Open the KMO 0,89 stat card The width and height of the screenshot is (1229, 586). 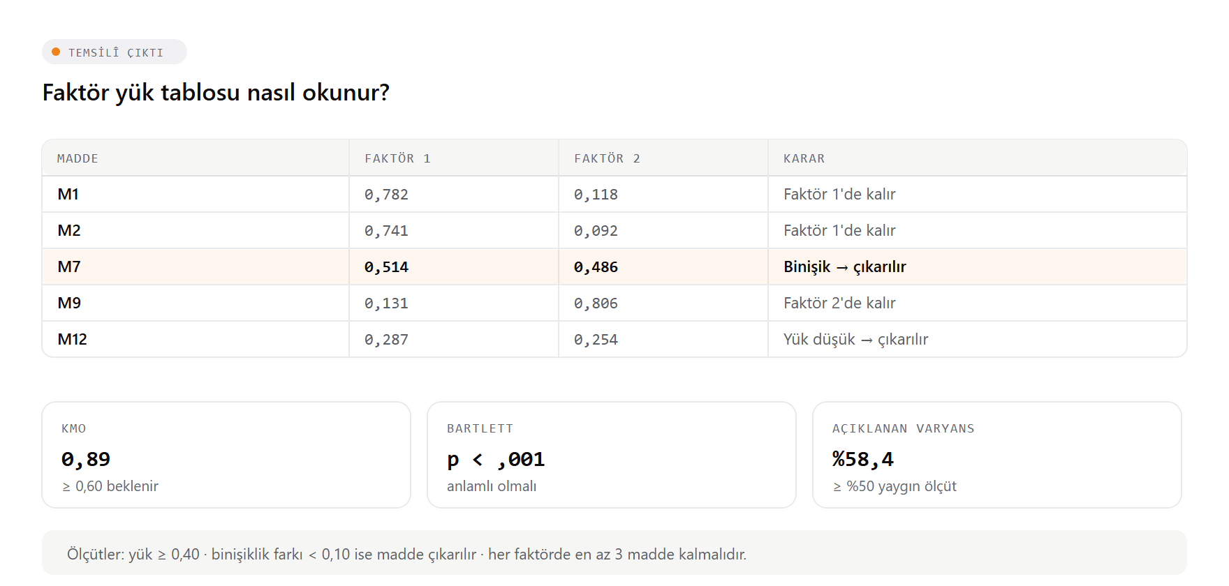(x=226, y=455)
